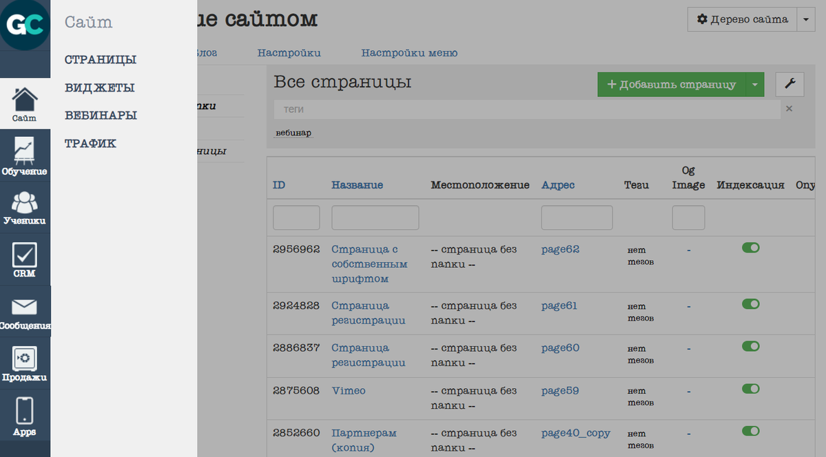The image size is (826, 457).
Task: Sort the table by Название column
Action: [357, 185]
